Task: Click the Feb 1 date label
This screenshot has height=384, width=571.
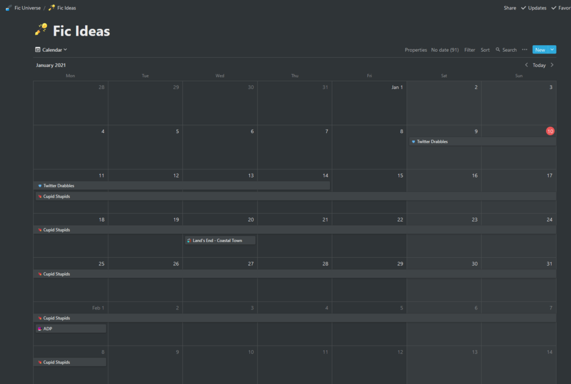Action: pos(98,308)
